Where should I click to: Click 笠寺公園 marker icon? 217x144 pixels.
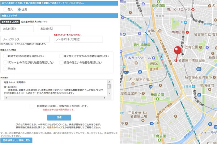click(201, 47)
